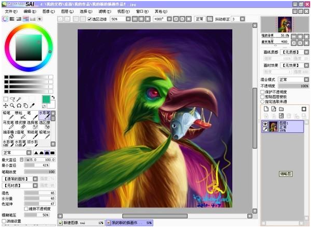Click the green foreground color swatch
This screenshot has height=228, width=312.
click(46, 98)
